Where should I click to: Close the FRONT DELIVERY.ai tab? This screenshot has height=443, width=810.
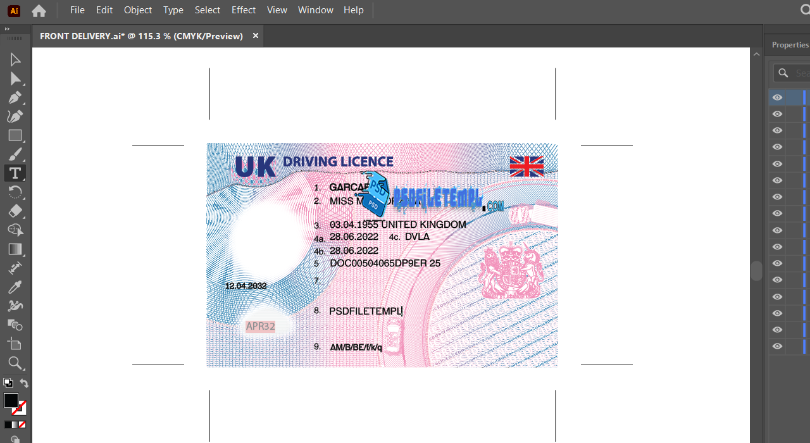tap(256, 36)
